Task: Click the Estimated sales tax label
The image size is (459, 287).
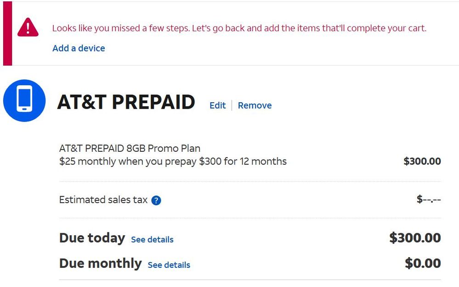Action: (103, 200)
